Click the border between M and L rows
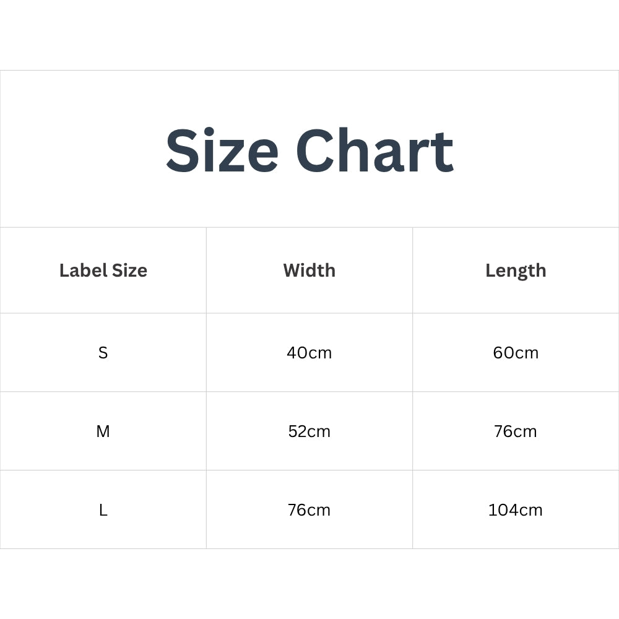This screenshot has height=619, width=619. click(x=309, y=470)
